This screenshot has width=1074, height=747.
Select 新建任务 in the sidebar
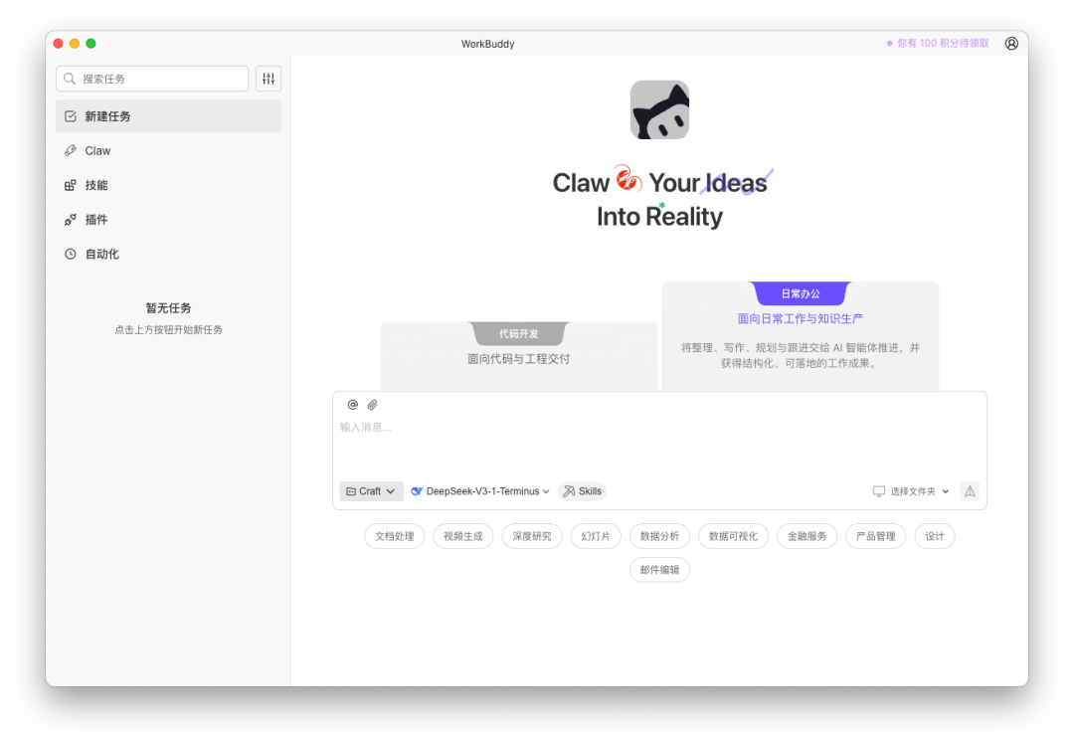pos(168,116)
